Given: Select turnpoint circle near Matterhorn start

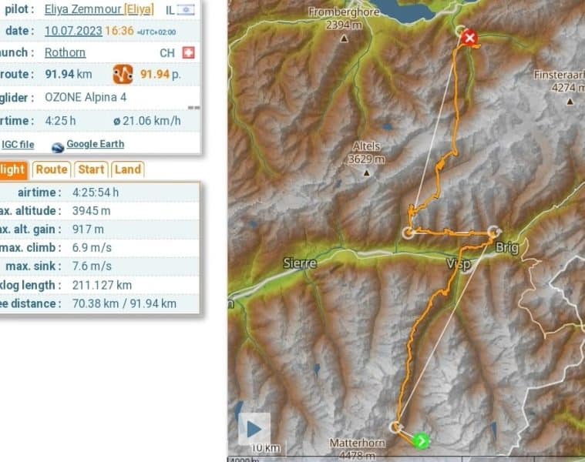Looking at the screenshot, I should tap(395, 427).
